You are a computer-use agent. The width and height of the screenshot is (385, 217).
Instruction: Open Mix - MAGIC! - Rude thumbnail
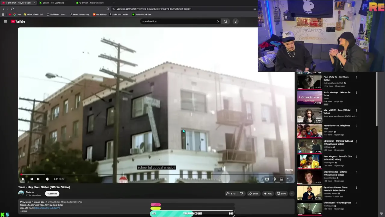(310, 115)
